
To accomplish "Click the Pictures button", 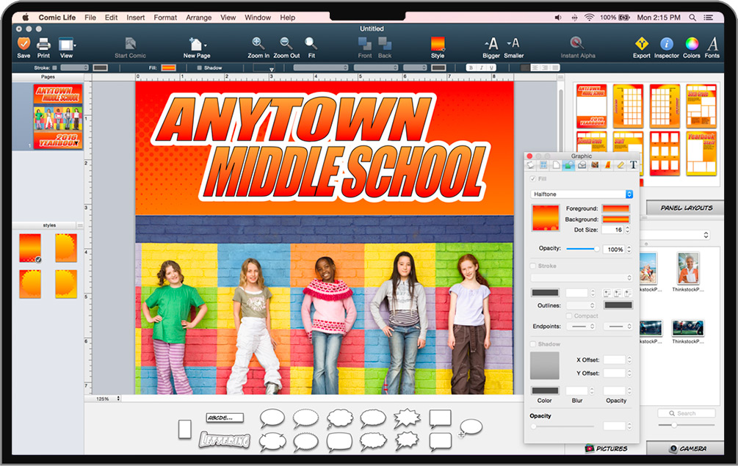I will click(606, 448).
